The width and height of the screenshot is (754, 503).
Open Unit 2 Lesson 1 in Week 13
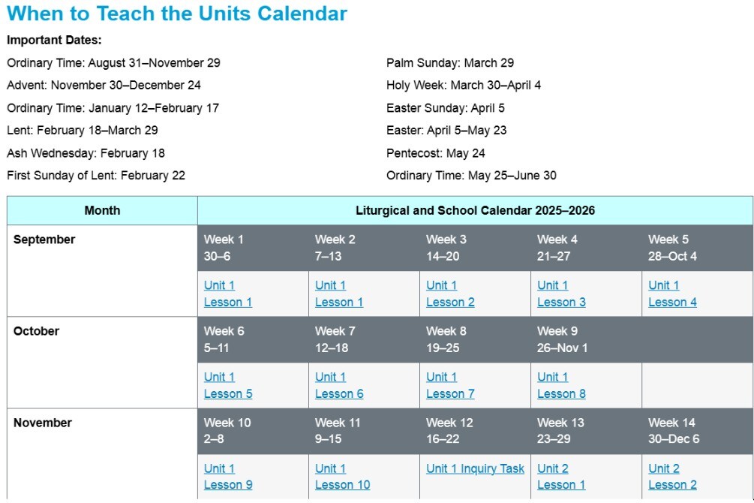point(561,485)
